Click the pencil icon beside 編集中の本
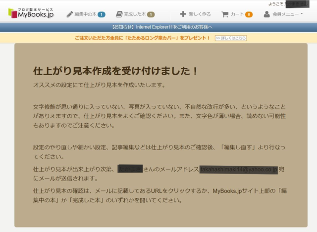 click(x=69, y=14)
